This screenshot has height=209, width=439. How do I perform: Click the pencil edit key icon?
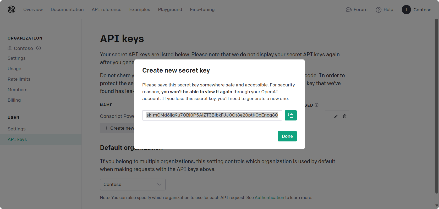[x=336, y=116]
